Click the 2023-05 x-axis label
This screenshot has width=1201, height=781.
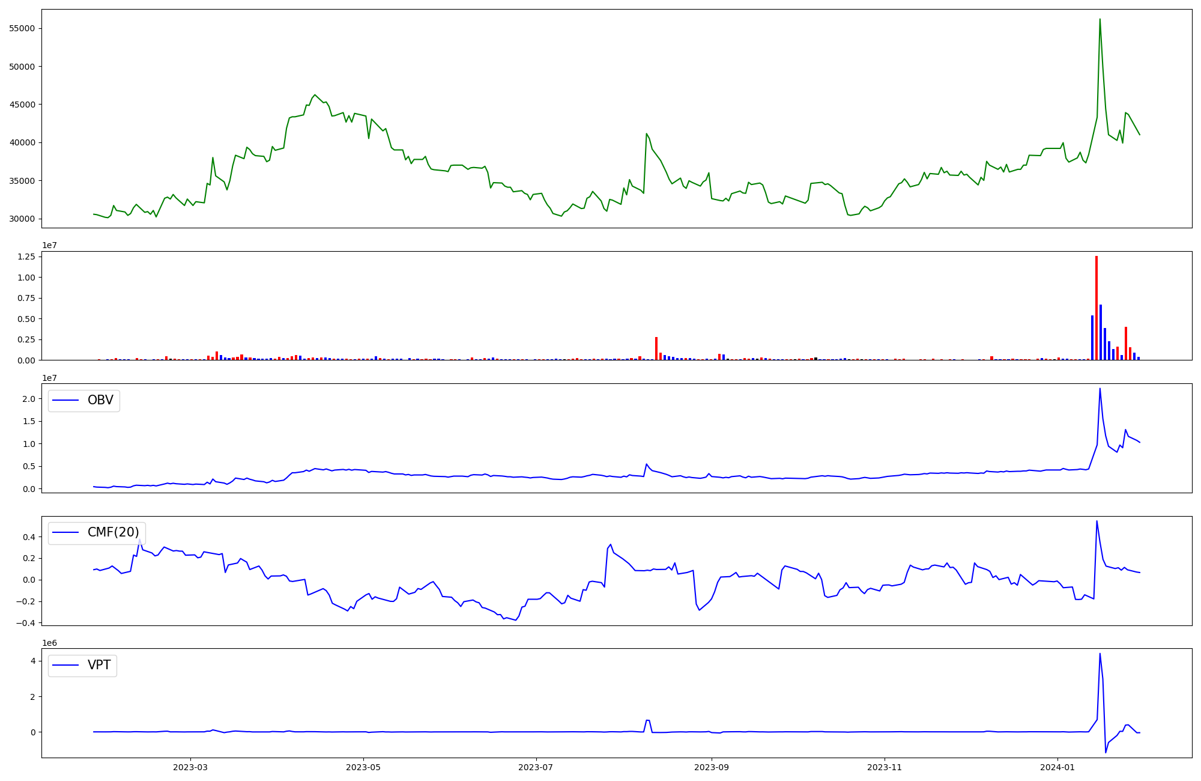pos(363,767)
